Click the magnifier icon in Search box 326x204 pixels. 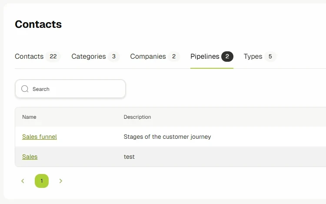25,89
